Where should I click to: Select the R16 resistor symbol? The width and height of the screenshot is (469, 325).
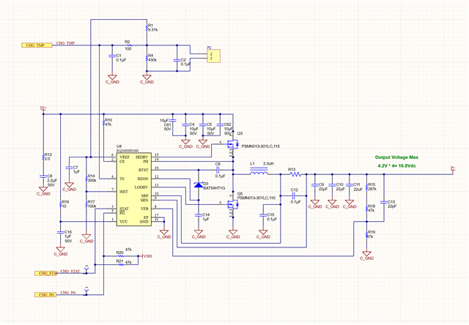(60, 204)
